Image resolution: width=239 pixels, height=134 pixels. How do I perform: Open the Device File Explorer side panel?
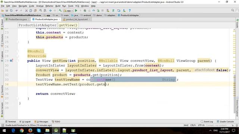[238, 107]
